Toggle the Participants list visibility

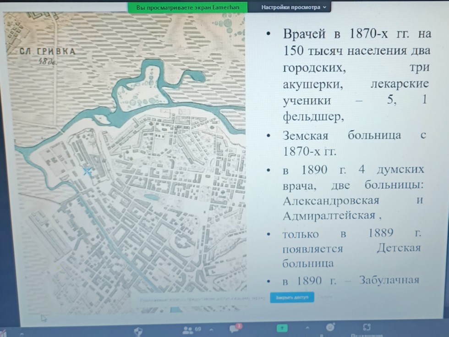tap(187, 329)
